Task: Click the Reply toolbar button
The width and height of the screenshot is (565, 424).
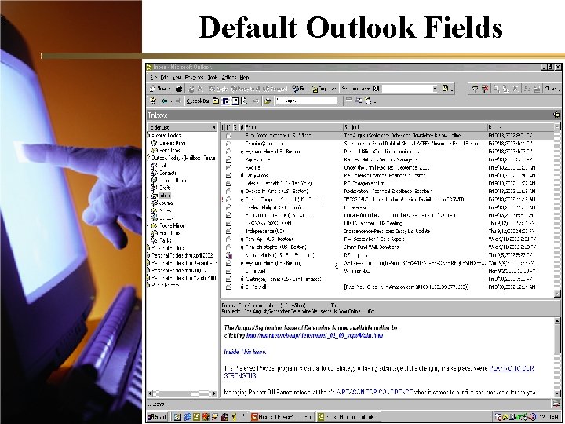Action: pyautogui.click(x=218, y=89)
